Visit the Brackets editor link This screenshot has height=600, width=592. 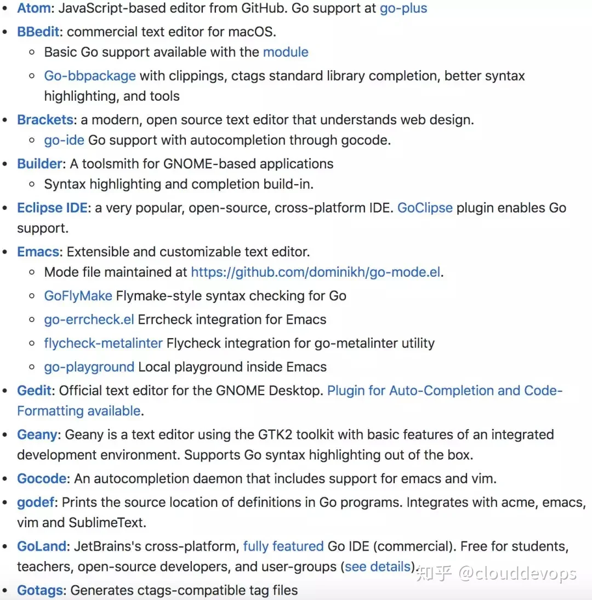[x=45, y=120]
